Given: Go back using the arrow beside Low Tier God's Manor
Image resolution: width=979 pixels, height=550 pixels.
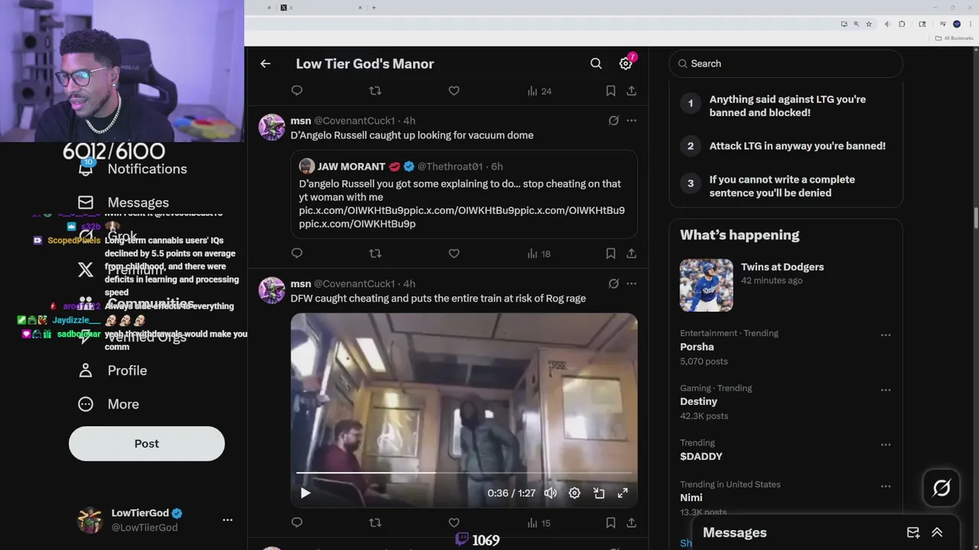Looking at the screenshot, I should (265, 63).
